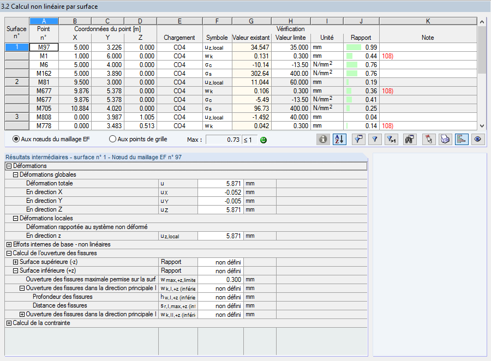Screen dimensions: 491x361
Task: Click limit value 40.000
Action: (x=291, y=117)
